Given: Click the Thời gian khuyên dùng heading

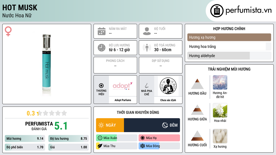Looking at the screenshot, I should click(138, 112).
